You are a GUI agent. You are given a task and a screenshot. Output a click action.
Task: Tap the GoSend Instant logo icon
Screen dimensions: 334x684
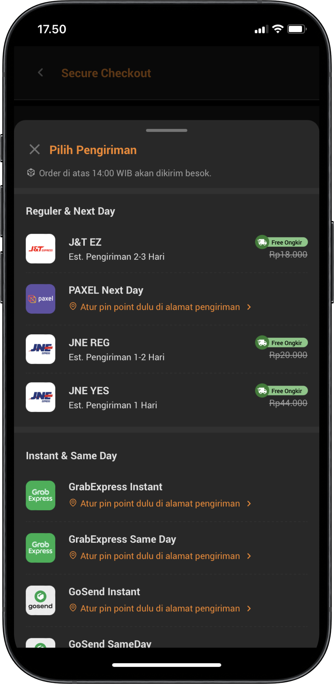click(41, 600)
